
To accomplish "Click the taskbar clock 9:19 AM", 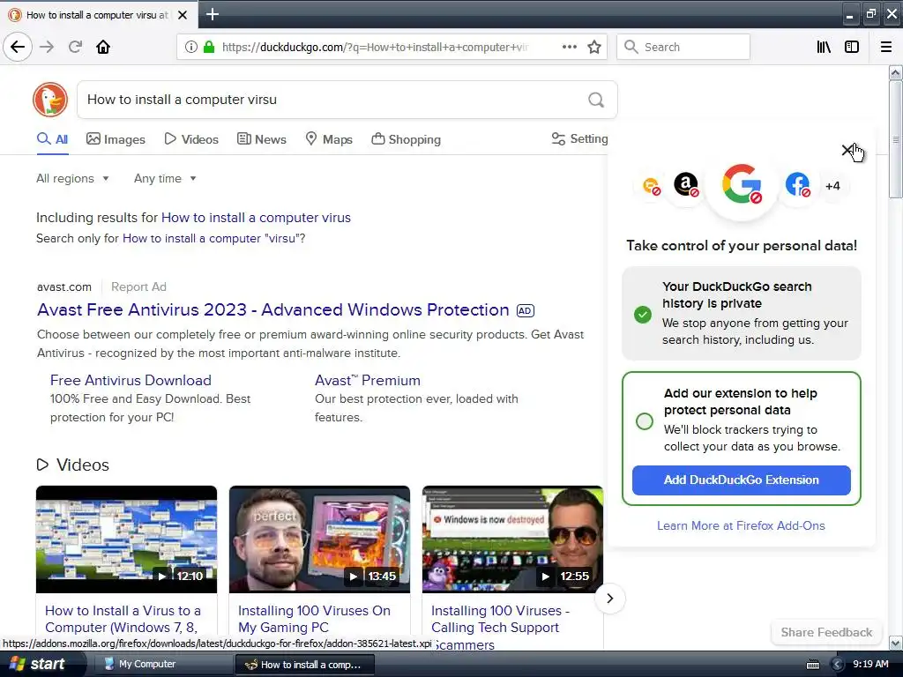I will (870, 664).
